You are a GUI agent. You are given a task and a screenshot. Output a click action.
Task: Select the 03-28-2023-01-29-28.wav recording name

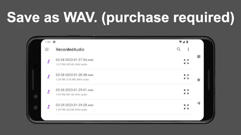tap(75, 105)
